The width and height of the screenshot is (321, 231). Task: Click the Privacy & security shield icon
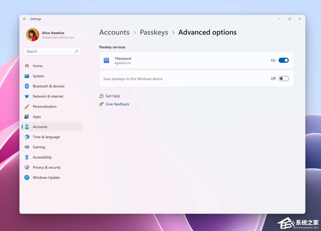27,167
